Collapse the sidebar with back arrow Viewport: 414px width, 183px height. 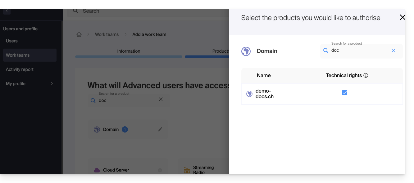pos(7,11)
